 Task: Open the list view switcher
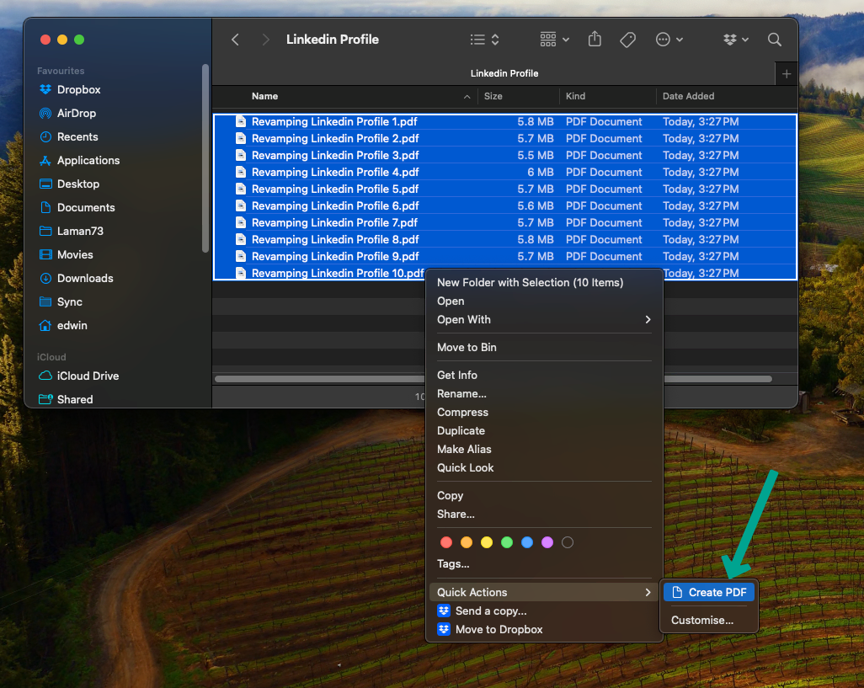coord(485,40)
